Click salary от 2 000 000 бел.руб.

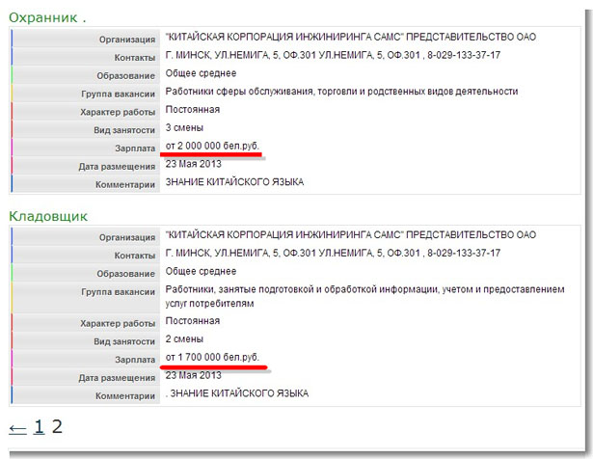pyautogui.click(x=212, y=145)
